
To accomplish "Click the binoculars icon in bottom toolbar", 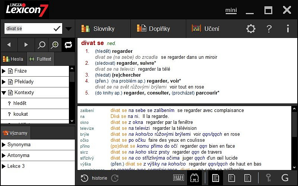I will pos(194,178).
